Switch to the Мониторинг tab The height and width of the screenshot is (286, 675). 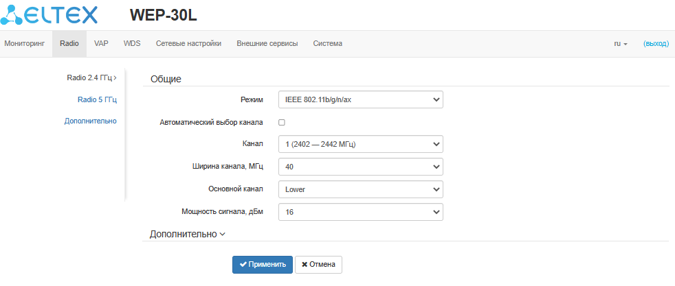(24, 44)
